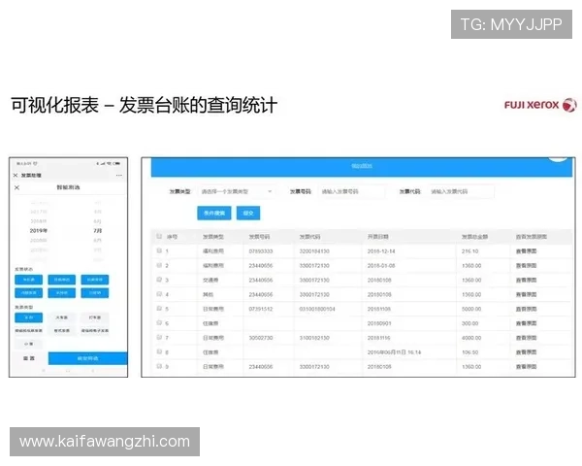This screenshot has width=582, height=466.
Task: Select date cell 2018-01-08
Action: (x=381, y=266)
